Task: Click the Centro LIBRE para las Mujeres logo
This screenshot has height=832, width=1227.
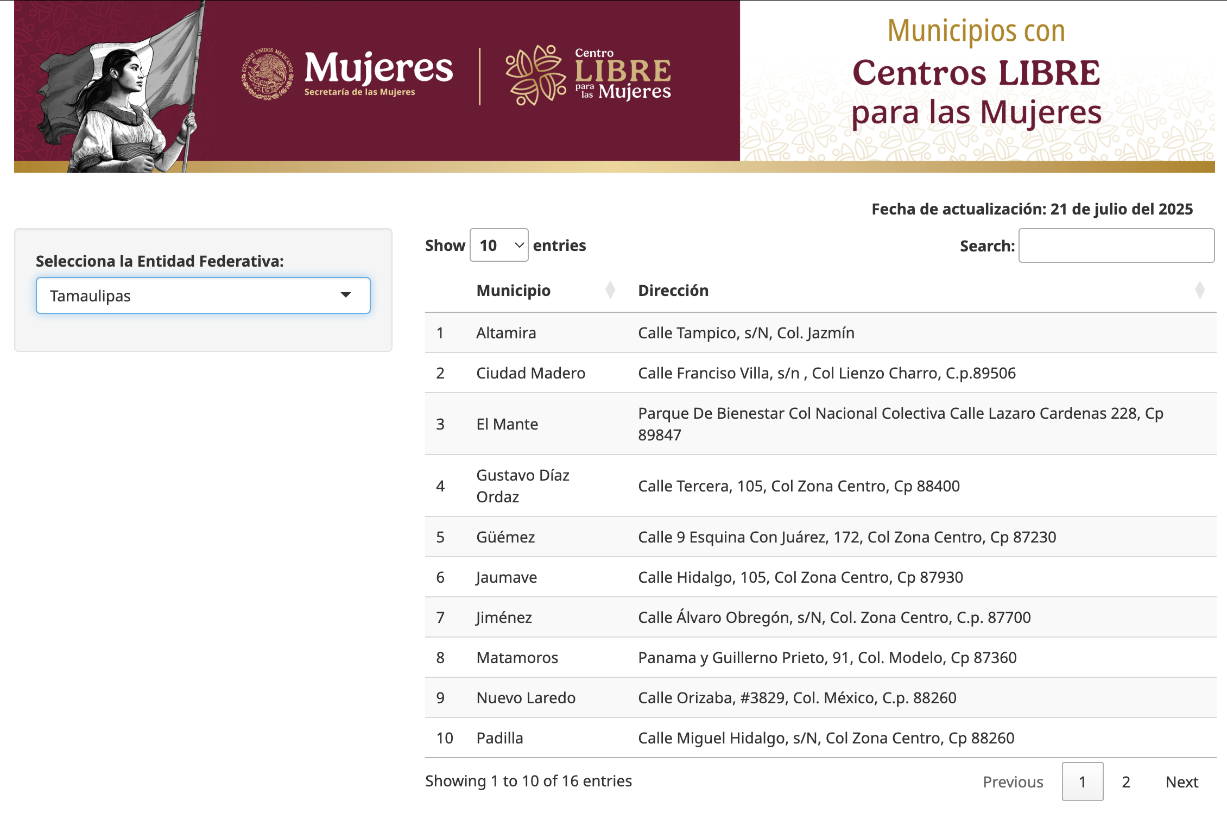Action: [x=589, y=75]
